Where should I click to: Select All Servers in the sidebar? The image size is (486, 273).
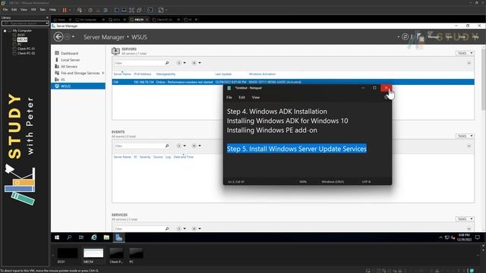(x=69, y=67)
